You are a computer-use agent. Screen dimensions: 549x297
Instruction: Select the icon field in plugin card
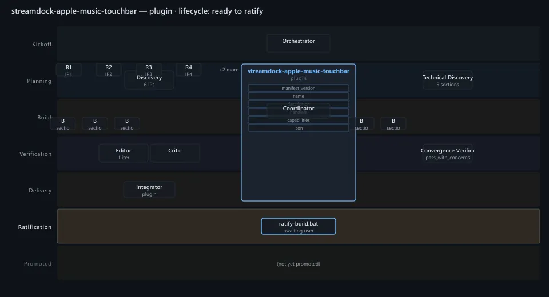point(299,128)
